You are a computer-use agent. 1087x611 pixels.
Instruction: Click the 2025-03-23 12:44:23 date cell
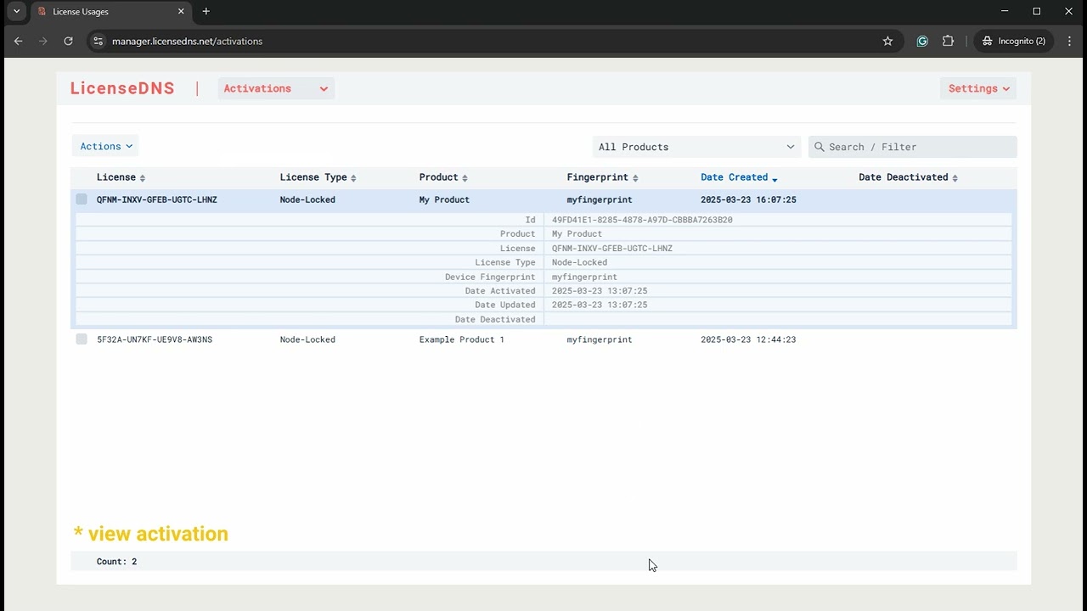[748, 339]
